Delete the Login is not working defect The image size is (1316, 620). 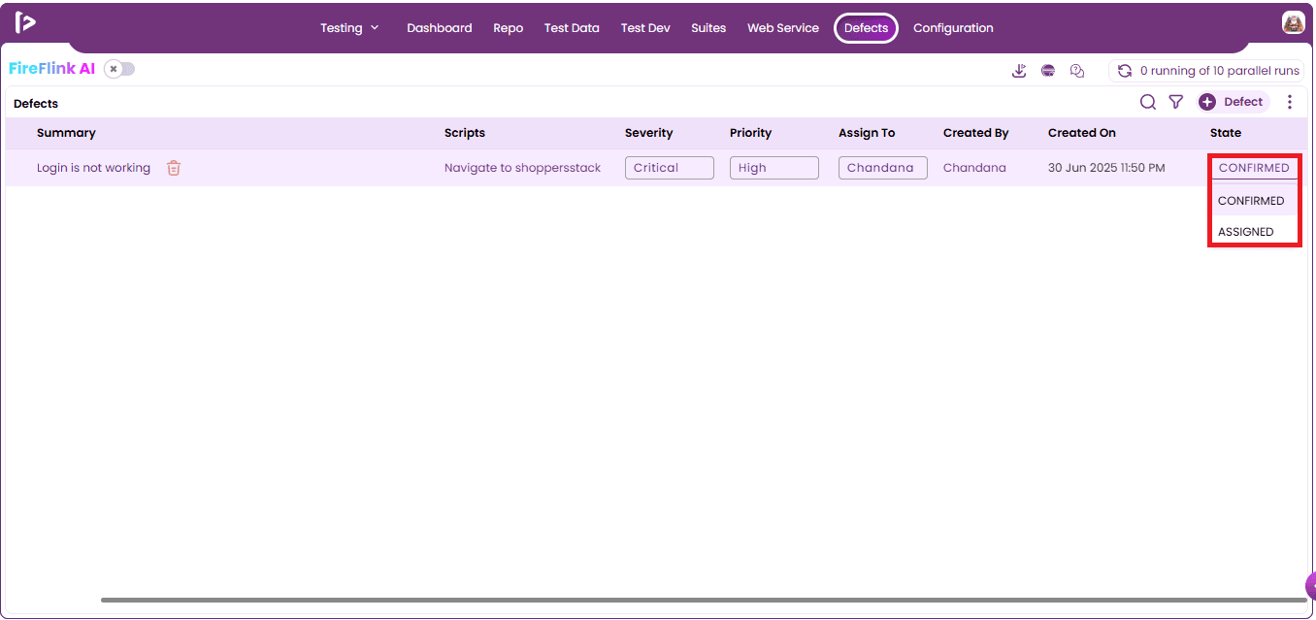tap(174, 168)
